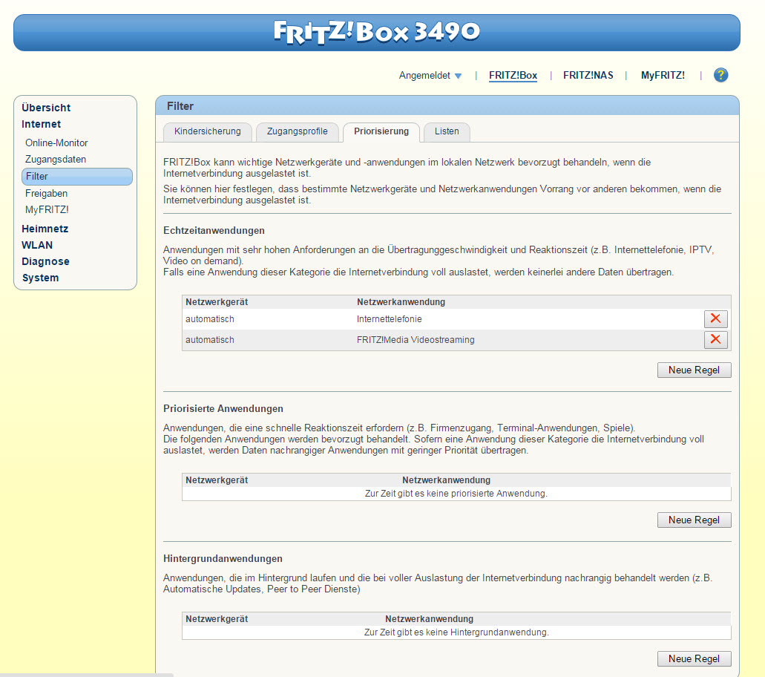
Task: Add new rule for Priorisierte Anwendungen
Action: (x=694, y=520)
